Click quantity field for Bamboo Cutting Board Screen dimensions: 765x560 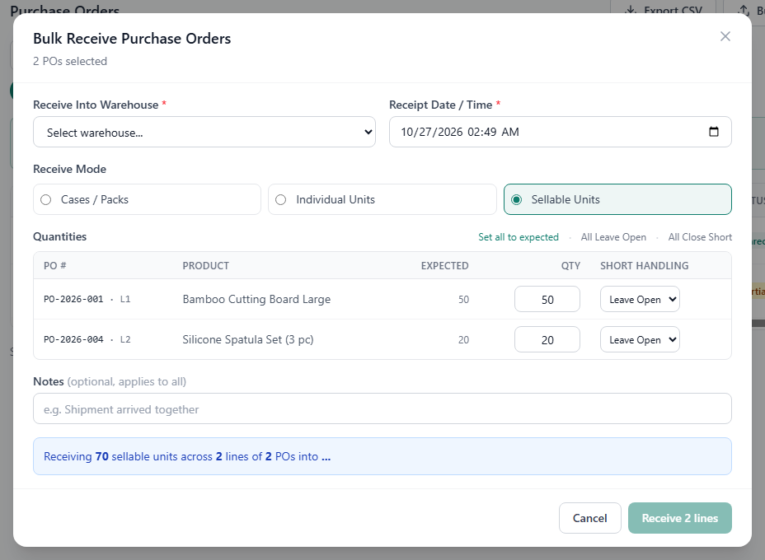click(547, 299)
